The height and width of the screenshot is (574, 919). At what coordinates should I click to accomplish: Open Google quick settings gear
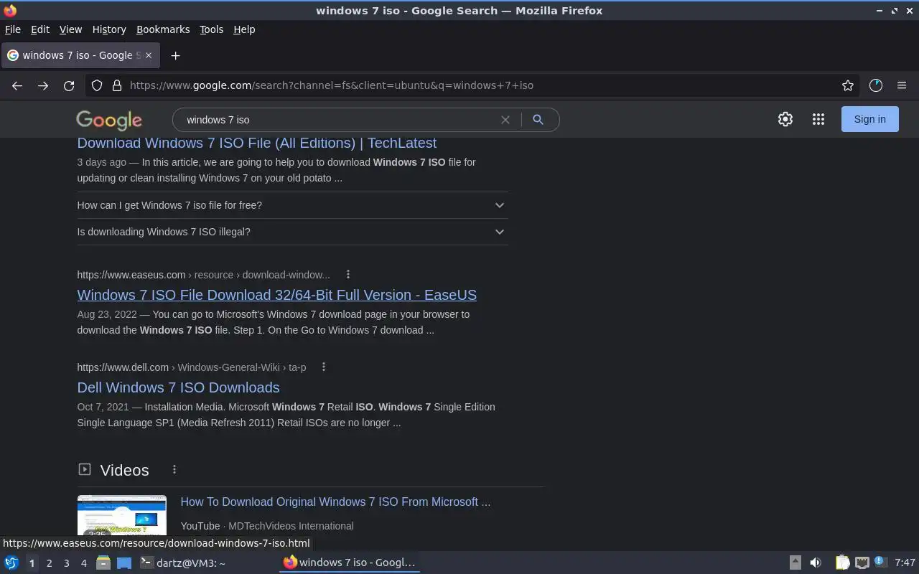[785, 119]
